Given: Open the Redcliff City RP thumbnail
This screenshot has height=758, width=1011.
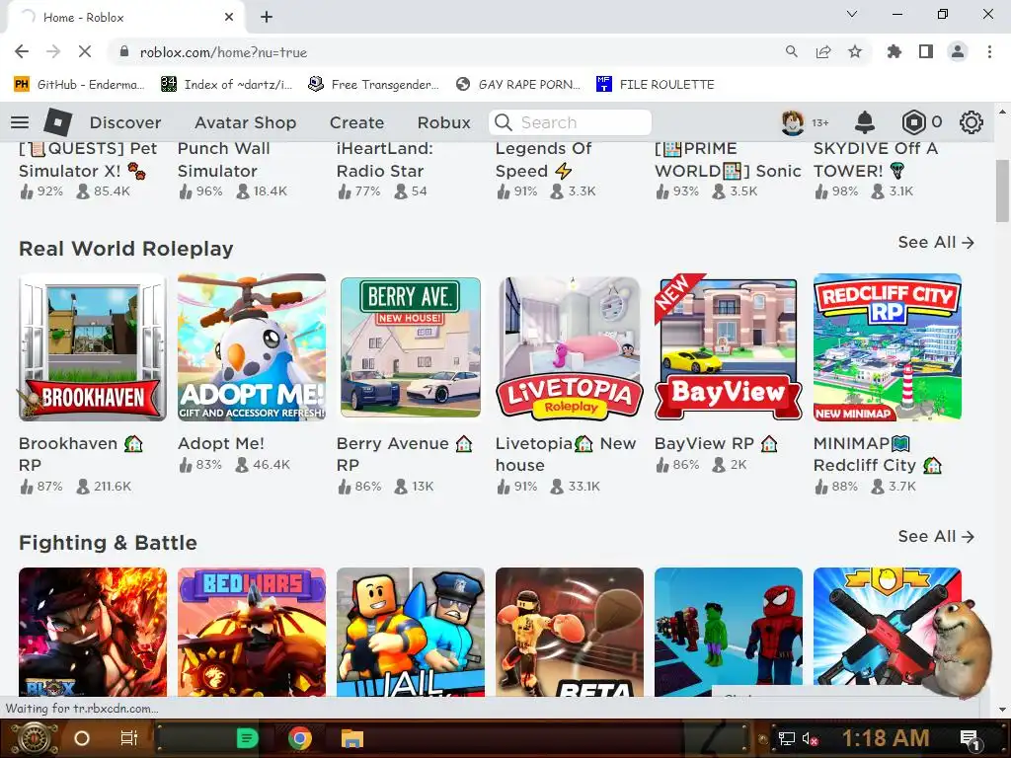Looking at the screenshot, I should [x=888, y=347].
